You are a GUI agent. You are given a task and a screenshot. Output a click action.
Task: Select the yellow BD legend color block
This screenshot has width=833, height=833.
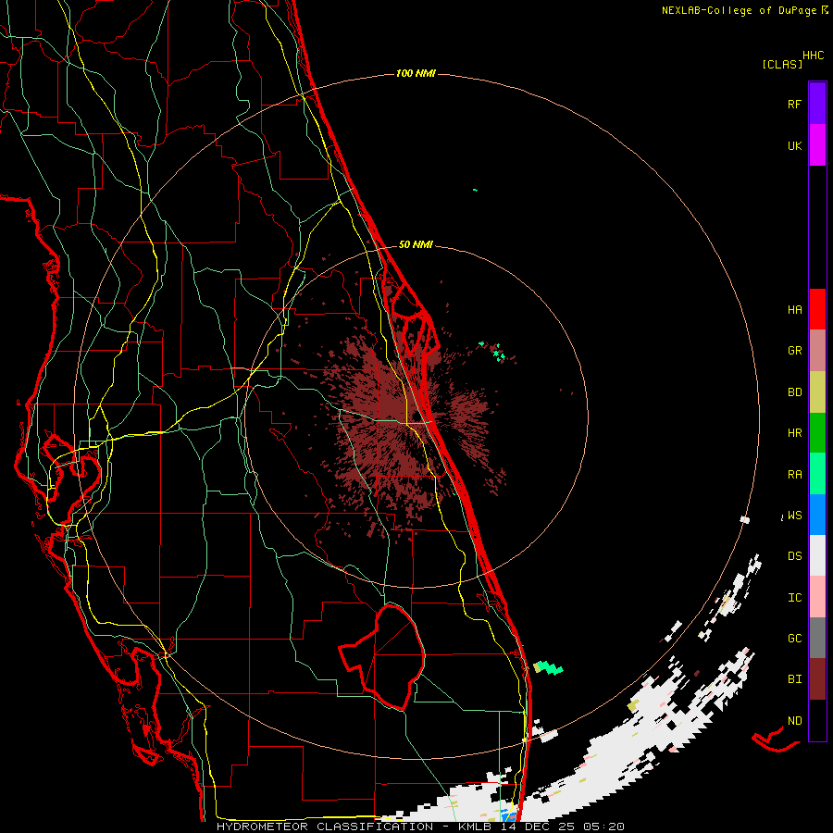point(817,392)
